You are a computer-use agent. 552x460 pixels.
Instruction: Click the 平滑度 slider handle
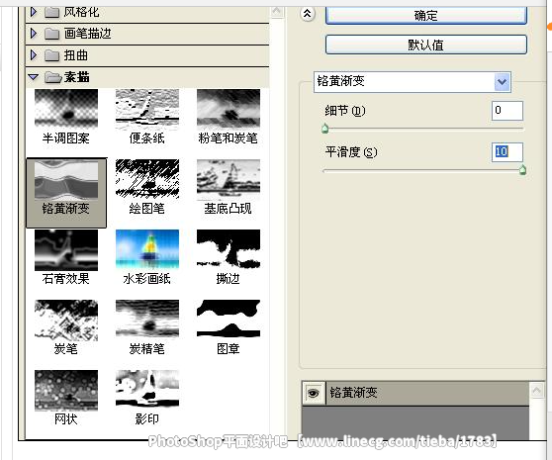(x=522, y=170)
